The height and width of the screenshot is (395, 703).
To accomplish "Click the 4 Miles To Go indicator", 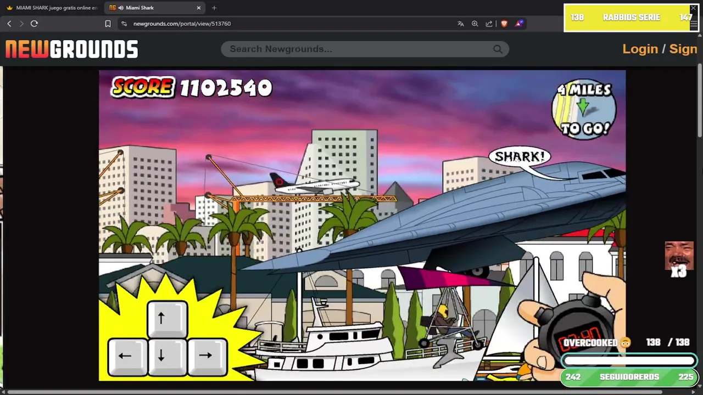I will click(x=584, y=109).
